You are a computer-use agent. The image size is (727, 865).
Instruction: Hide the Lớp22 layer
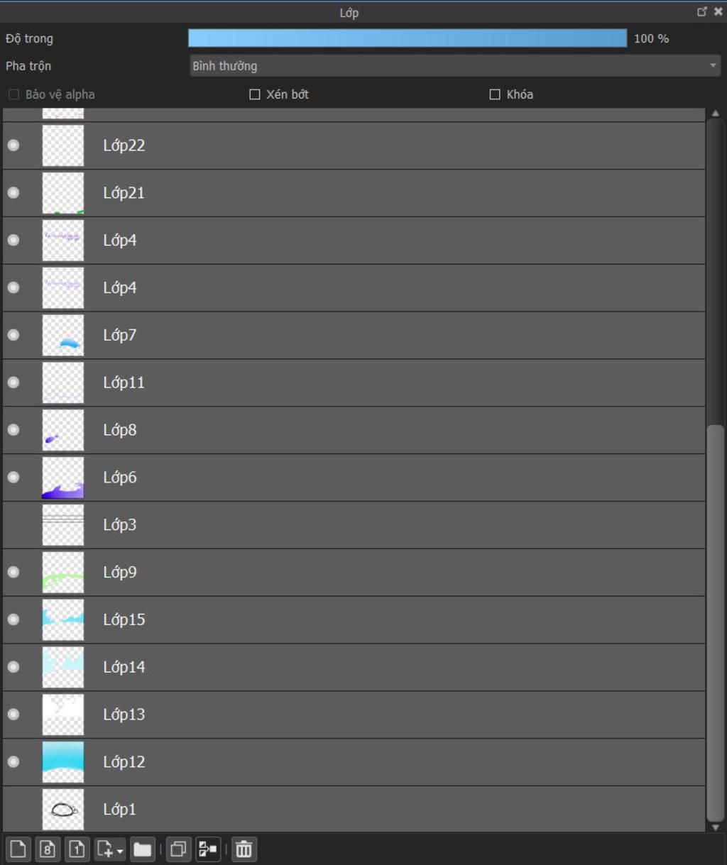[x=13, y=145]
